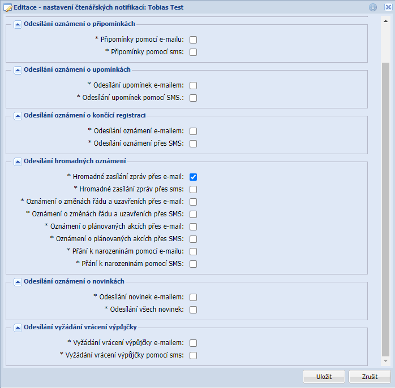Enable 'Oznámení o plánovaných akcích přes SMS'
This screenshot has width=395, height=388.
tap(194, 239)
